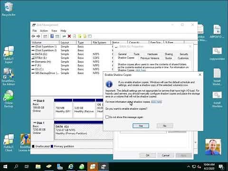Click the green taskbar application icon
The image size is (228, 171).
pos(82,167)
